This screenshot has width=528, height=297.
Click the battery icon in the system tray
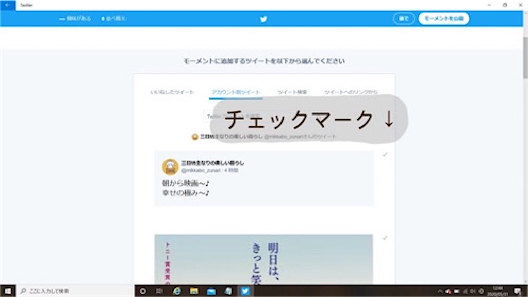(457, 291)
